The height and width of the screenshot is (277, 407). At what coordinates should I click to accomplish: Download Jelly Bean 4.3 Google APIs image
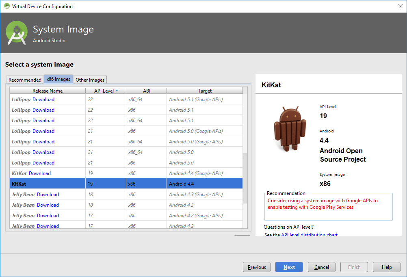click(x=48, y=195)
